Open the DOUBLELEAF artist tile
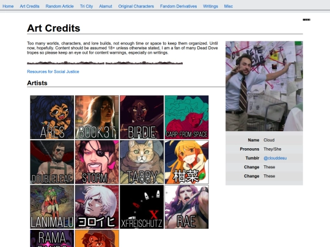This screenshot has width=330, height=247. click(52, 162)
